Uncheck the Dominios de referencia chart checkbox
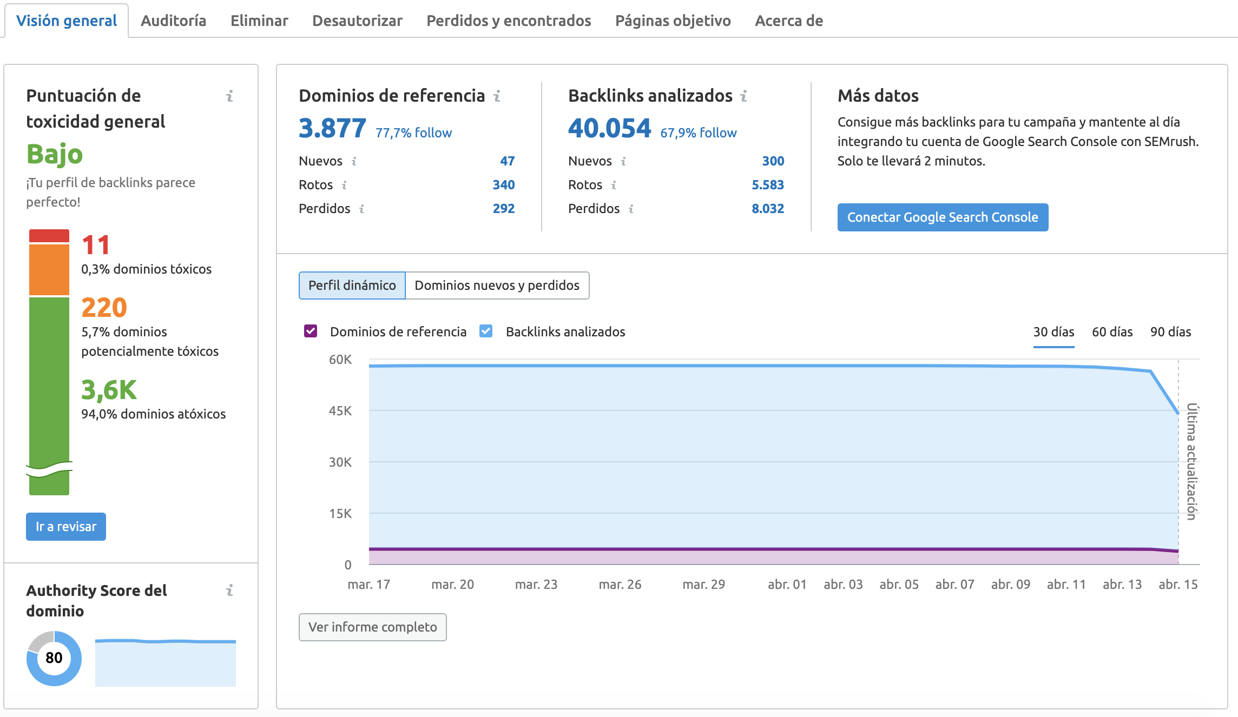This screenshot has width=1238, height=717. coord(311,331)
